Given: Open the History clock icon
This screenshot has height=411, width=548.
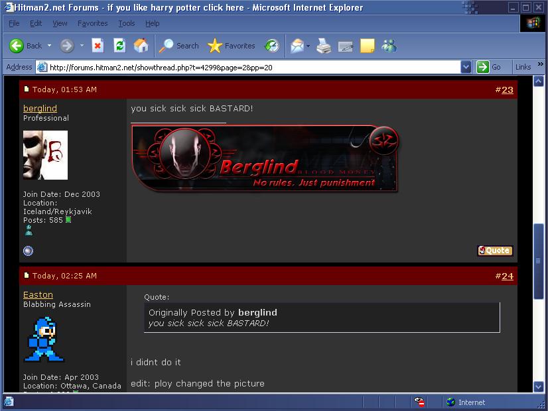Looking at the screenshot, I should [x=272, y=46].
